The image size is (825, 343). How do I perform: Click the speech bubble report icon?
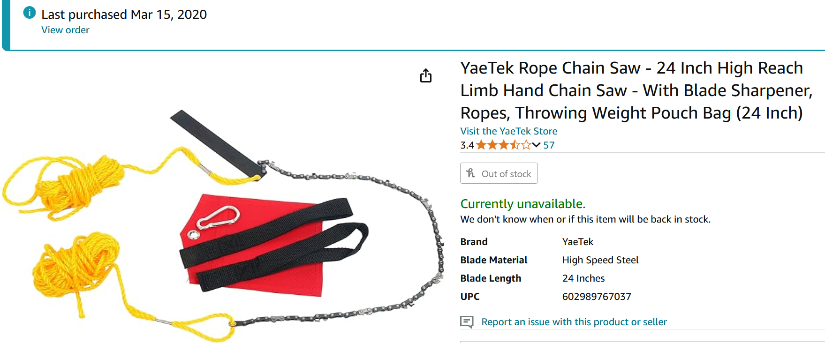tap(467, 322)
